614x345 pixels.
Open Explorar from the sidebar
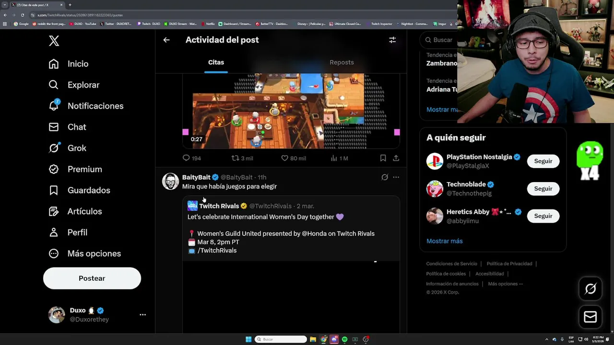pyautogui.click(x=74, y=85)
